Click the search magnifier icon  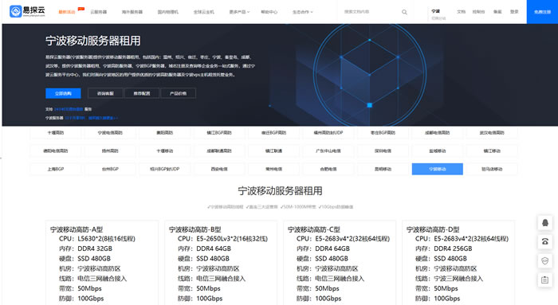pyautogui.click(x=404, y=12)
